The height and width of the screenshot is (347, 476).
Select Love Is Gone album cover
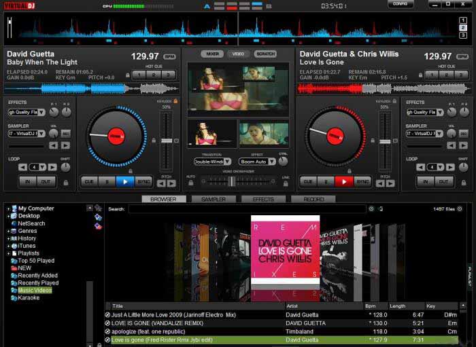(285, 250)
